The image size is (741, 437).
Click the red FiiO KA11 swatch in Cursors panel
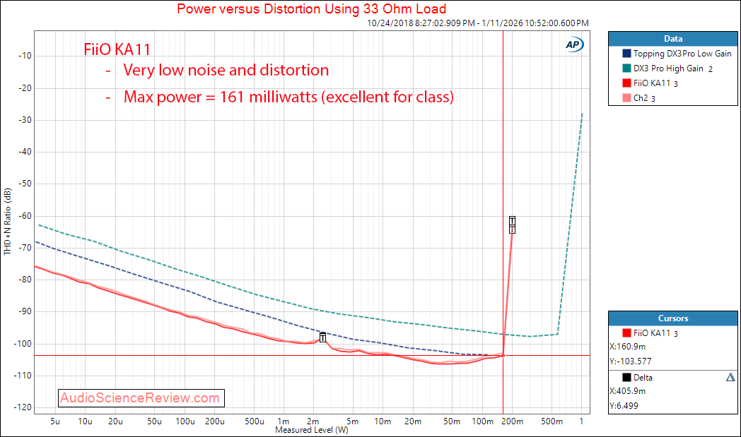[x=626, y=333]
